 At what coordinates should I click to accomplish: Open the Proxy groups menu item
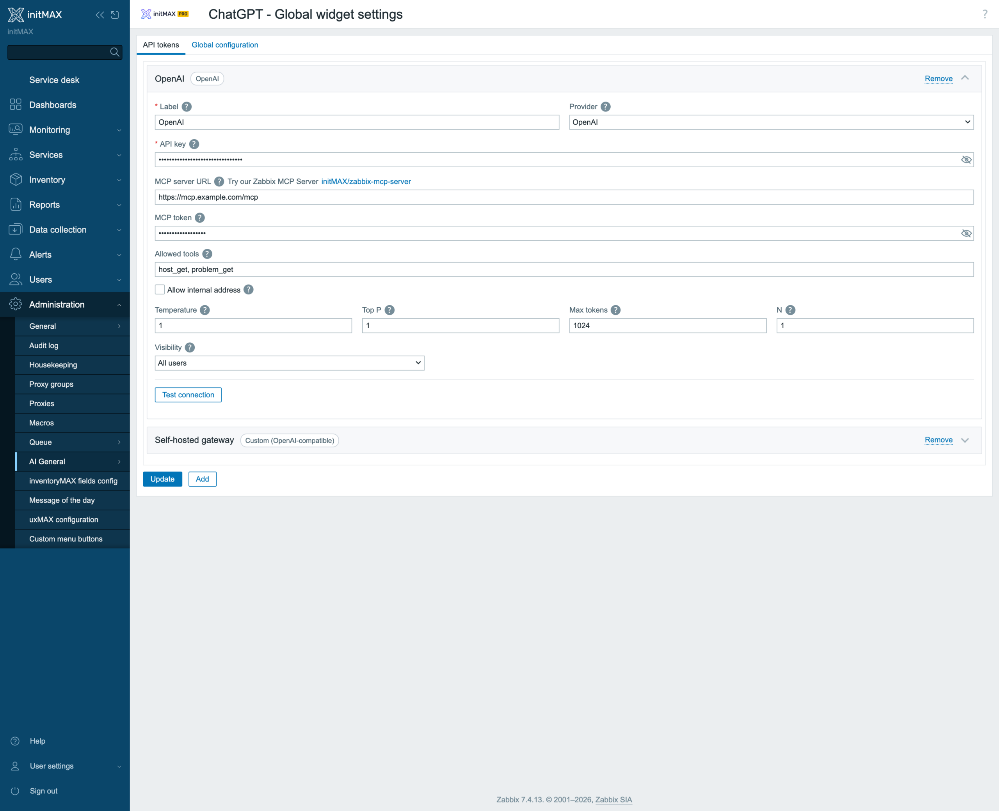pyautogui.click(x=73, y=384)
